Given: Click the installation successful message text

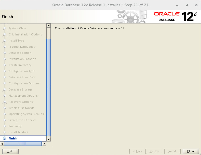Looking at the screenshot, I should point(90,28).
